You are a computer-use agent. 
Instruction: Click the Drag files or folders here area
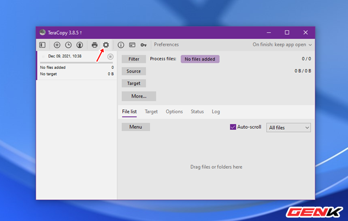click(216, 167)
